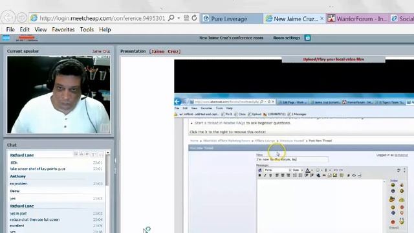Open the Help menu in the outer browser
This screenshot has width=414, height=233.
pos(105,30)
